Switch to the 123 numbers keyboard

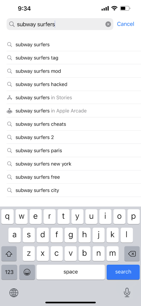point(9,272)
